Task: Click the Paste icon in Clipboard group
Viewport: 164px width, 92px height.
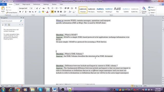Action: click(x=3, y=8)
